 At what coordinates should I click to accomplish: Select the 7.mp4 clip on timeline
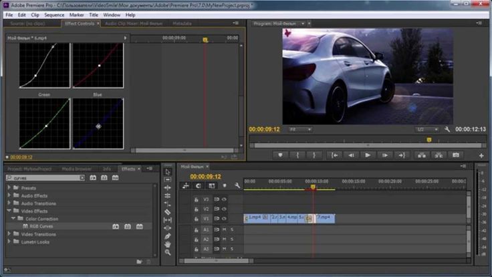pyautogui.click(x=324, y=217)
